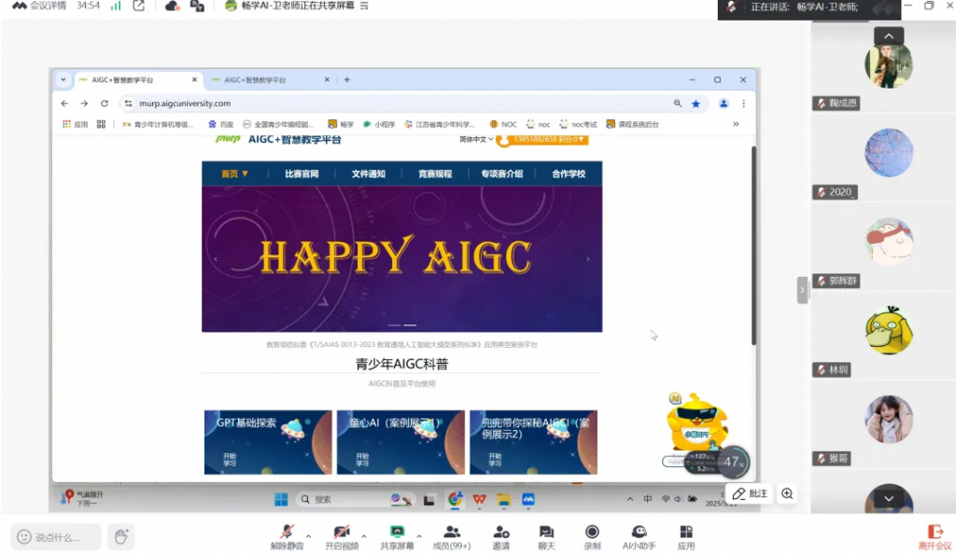This screenshot has width=956, height=554.
Task: Open 合作学校 in navigation
Action: pyautogui.click(x=569, y=174)
